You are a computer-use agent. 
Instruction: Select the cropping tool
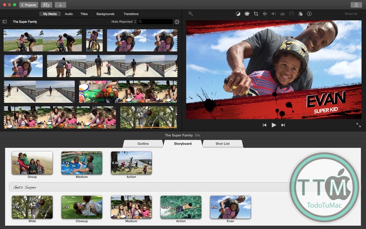pyautogui.click(x=256, y=14)
